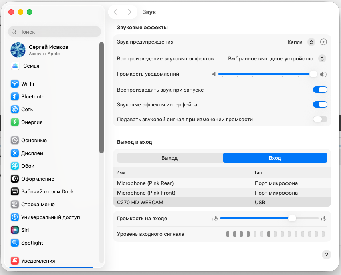Select the Универсальный доступ accessibility icon
Screen dimensions: 341x275
pos(15,217)
